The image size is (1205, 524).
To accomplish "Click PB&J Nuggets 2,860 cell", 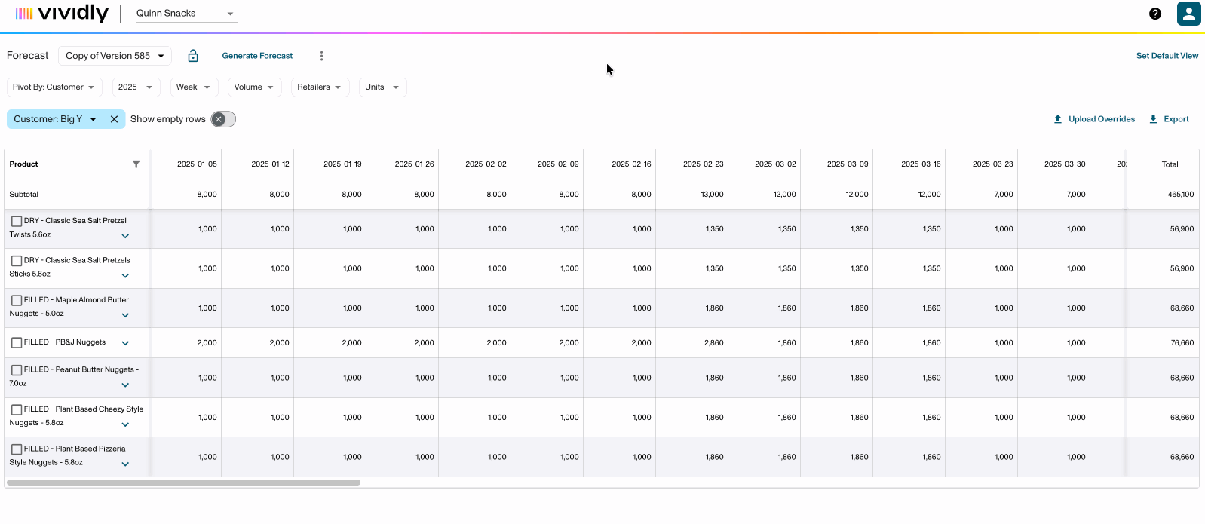I will click(x=691, y=343).
